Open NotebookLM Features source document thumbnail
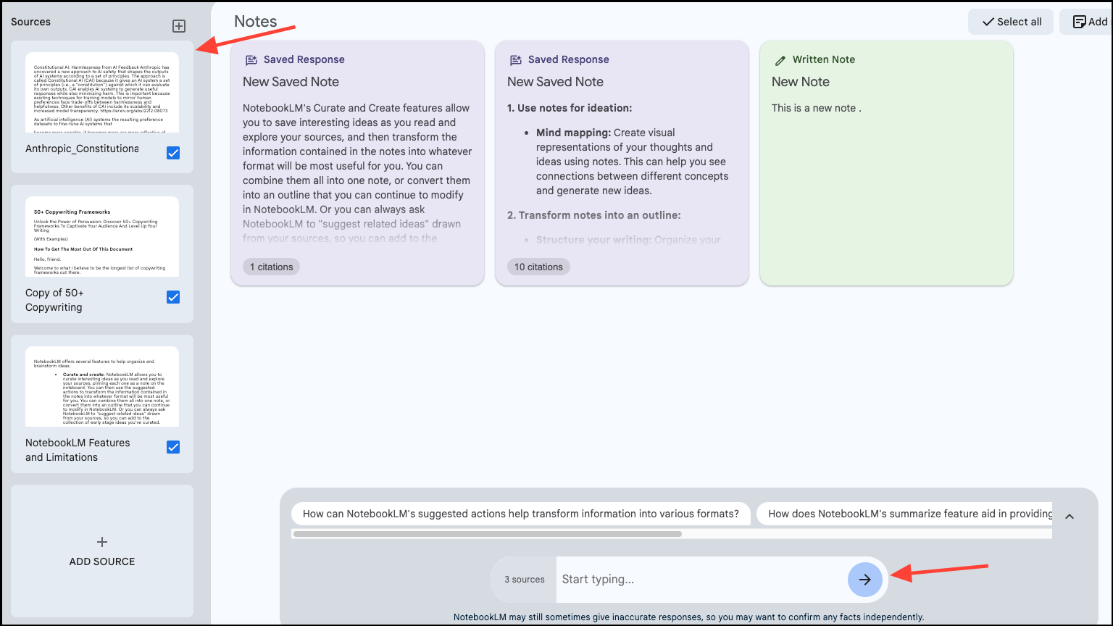Screen dimensions: 1113x626 pos(102,386)
